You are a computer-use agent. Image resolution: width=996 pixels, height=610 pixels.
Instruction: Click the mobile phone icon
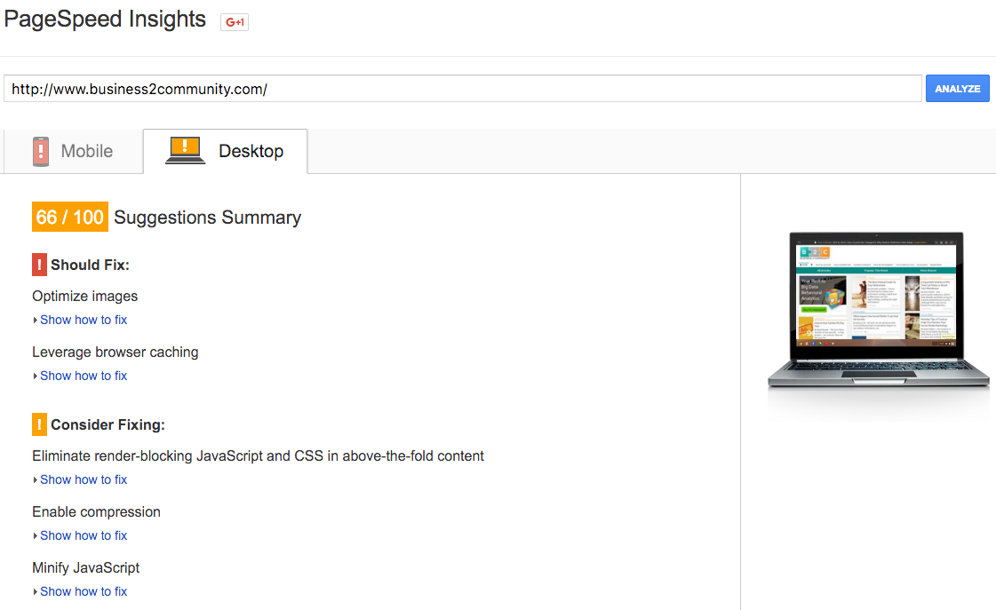point(41,151)
